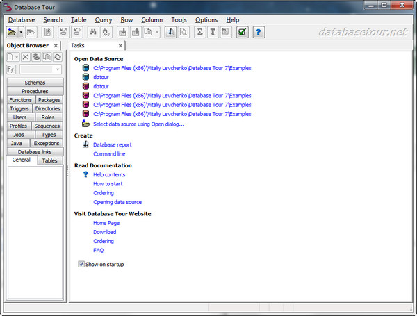Click the delete X icon in Object Browser

click(x=26, y=57)
